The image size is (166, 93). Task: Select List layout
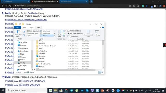point(29,36)
